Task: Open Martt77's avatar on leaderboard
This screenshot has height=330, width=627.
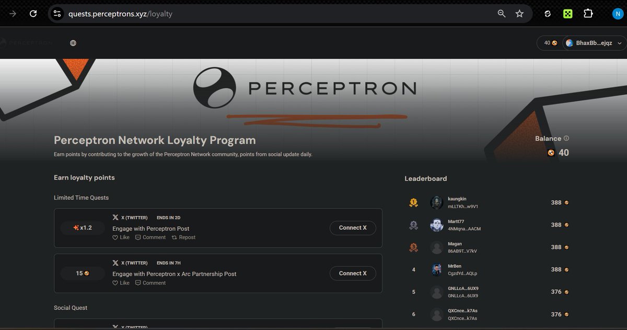Action: tap(437, 225)
